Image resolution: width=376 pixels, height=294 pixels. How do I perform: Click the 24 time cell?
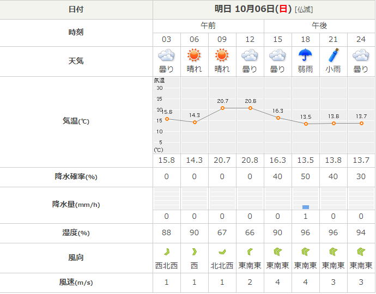click(361, 39)
